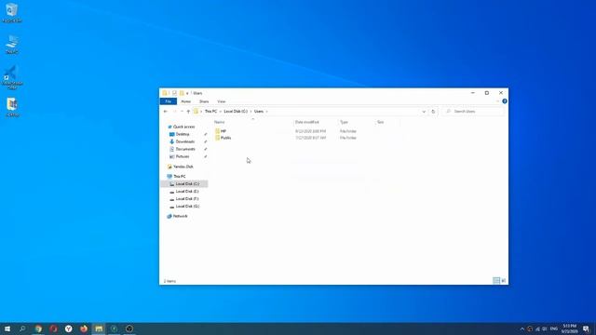Expand the ribbon with the chevron
This screenshot has height=335, width=596.
tap(497, 101)
